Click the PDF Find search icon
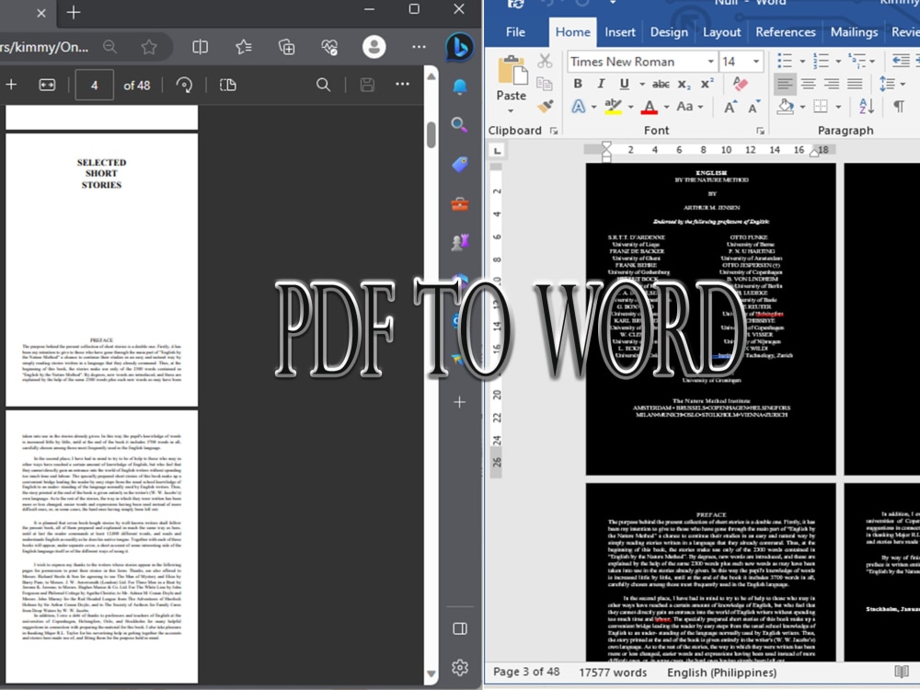This screenshot has height=690, width=920. (x=323, y=85)
